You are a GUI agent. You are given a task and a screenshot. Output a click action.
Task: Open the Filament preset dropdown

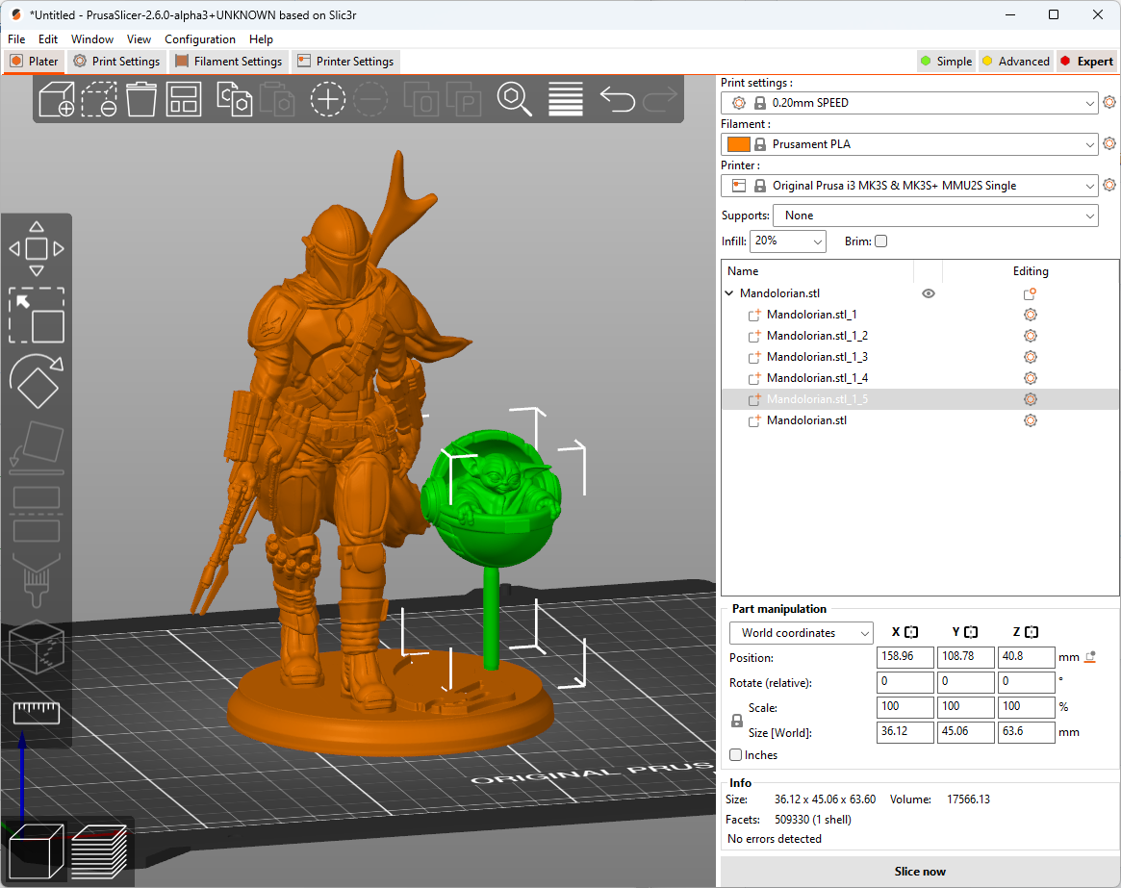coord(909,144)
